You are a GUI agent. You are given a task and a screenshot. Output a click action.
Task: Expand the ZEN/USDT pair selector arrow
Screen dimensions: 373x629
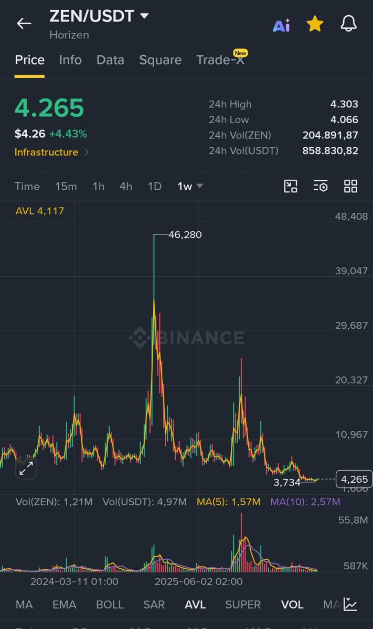(x=144, y=16)
